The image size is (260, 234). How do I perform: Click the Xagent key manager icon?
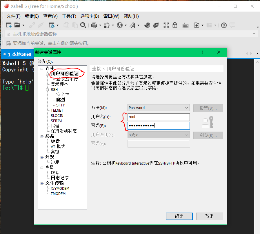tap(156, 25)
